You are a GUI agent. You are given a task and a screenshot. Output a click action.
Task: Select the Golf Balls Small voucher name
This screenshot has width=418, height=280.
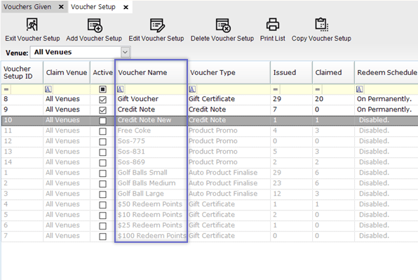click(x=142, y=173)
